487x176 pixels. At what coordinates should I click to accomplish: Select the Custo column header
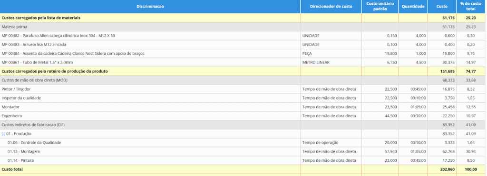(442, 7)
